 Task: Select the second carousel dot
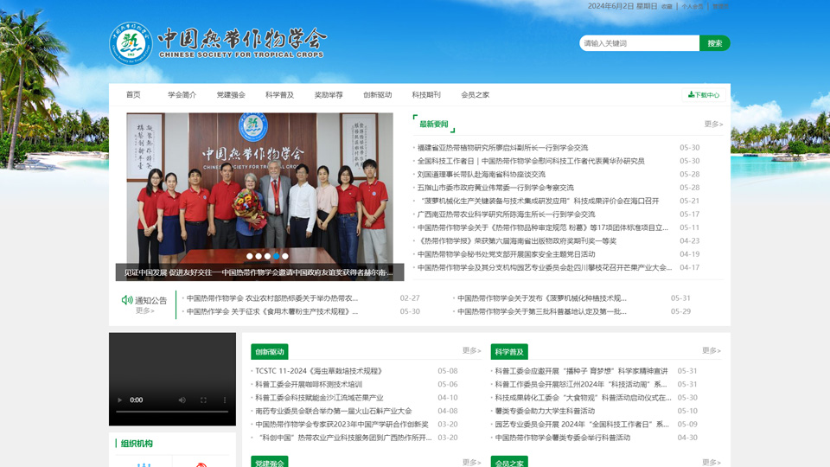(x=259, y=256)
